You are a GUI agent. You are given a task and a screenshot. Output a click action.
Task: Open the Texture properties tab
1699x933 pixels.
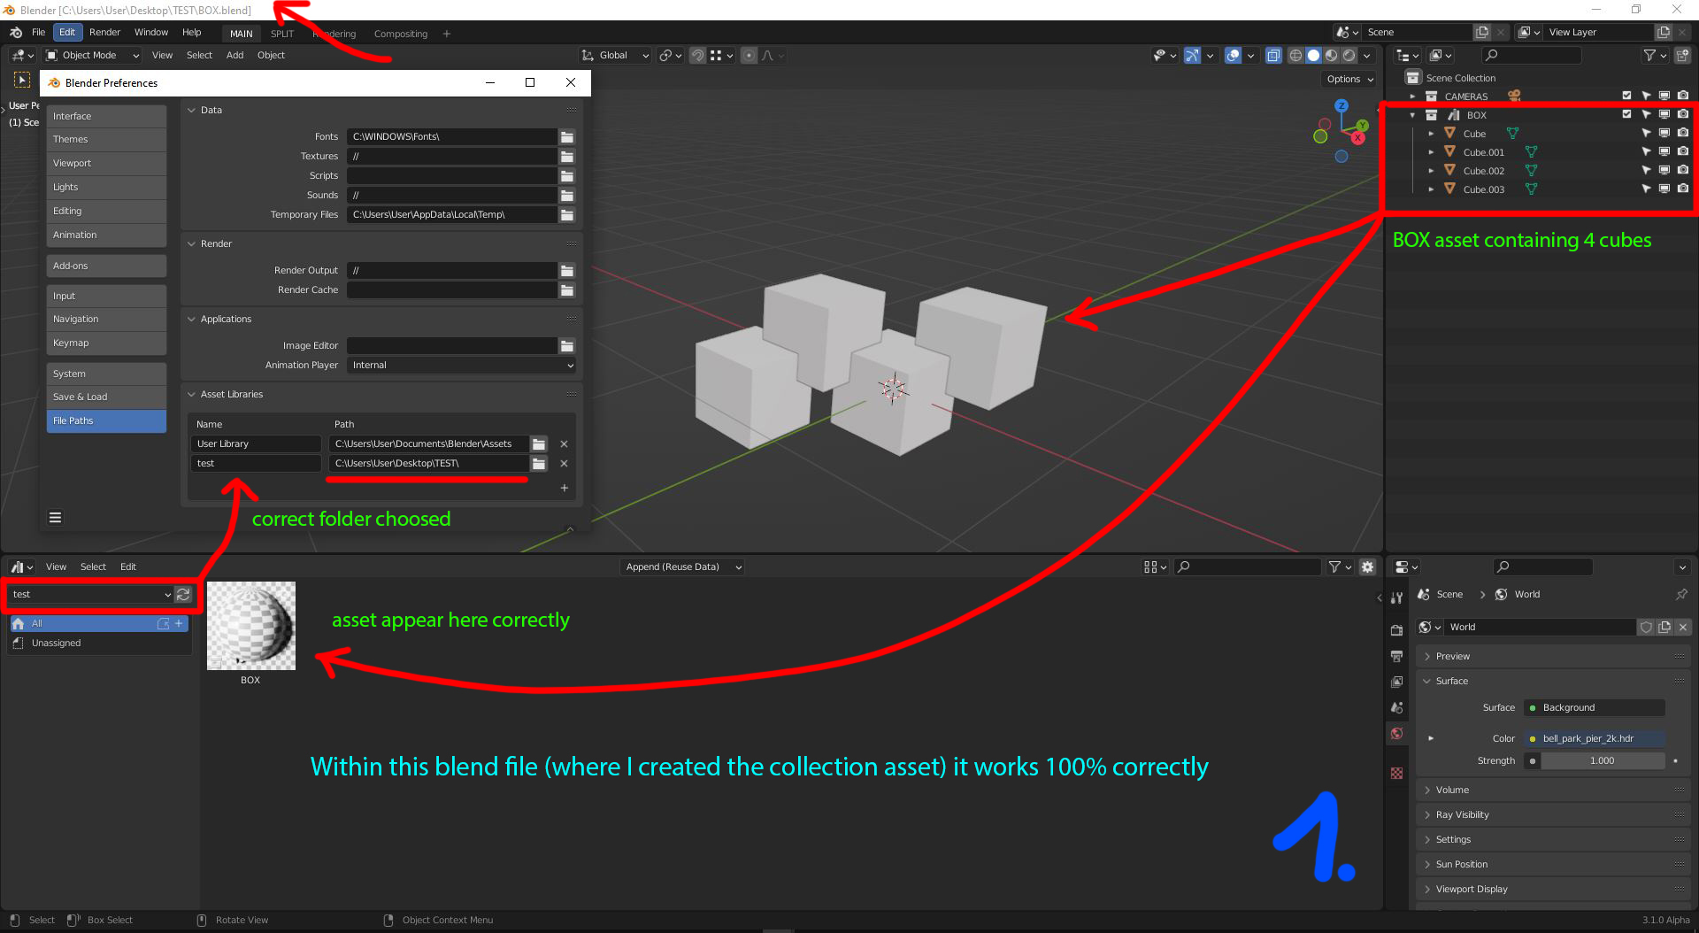point(1396,773)
